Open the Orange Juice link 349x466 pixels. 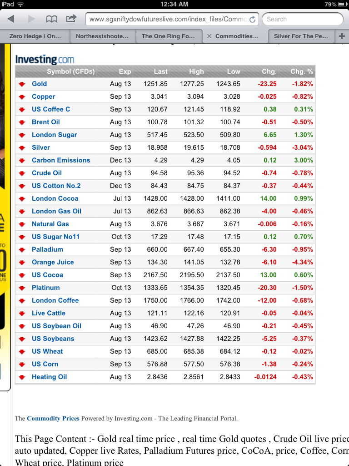(x=53, y=263)
